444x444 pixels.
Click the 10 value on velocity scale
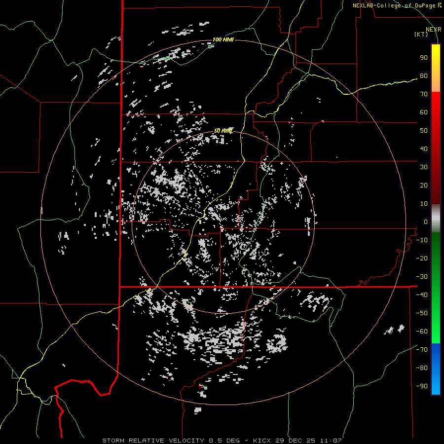tap(424, 204)
